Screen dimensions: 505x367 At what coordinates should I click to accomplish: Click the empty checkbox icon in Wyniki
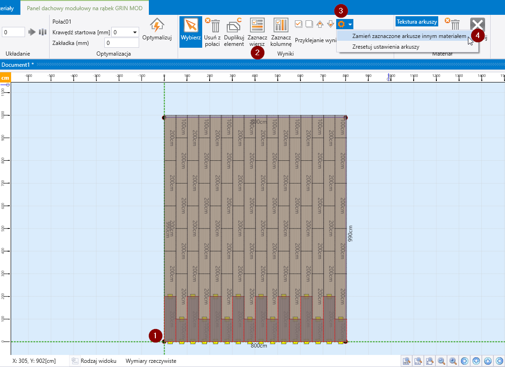[x=309, y=24]
